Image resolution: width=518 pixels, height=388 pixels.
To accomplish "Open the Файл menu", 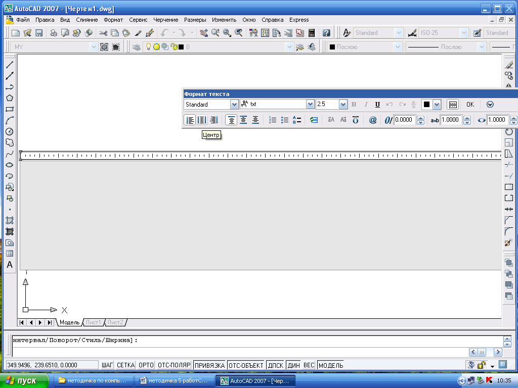I will (23, 20).
